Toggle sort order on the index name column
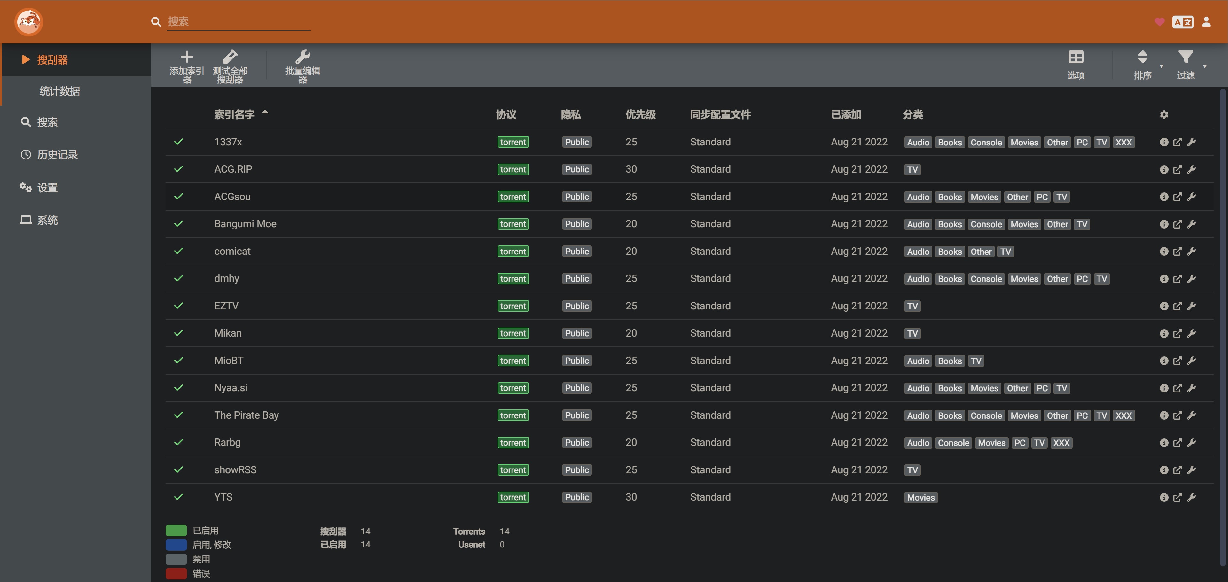1228x582 pixels. [235, 115]
